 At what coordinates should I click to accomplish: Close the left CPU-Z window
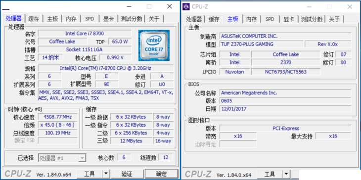pyautogui.click(x=170, y=6)
